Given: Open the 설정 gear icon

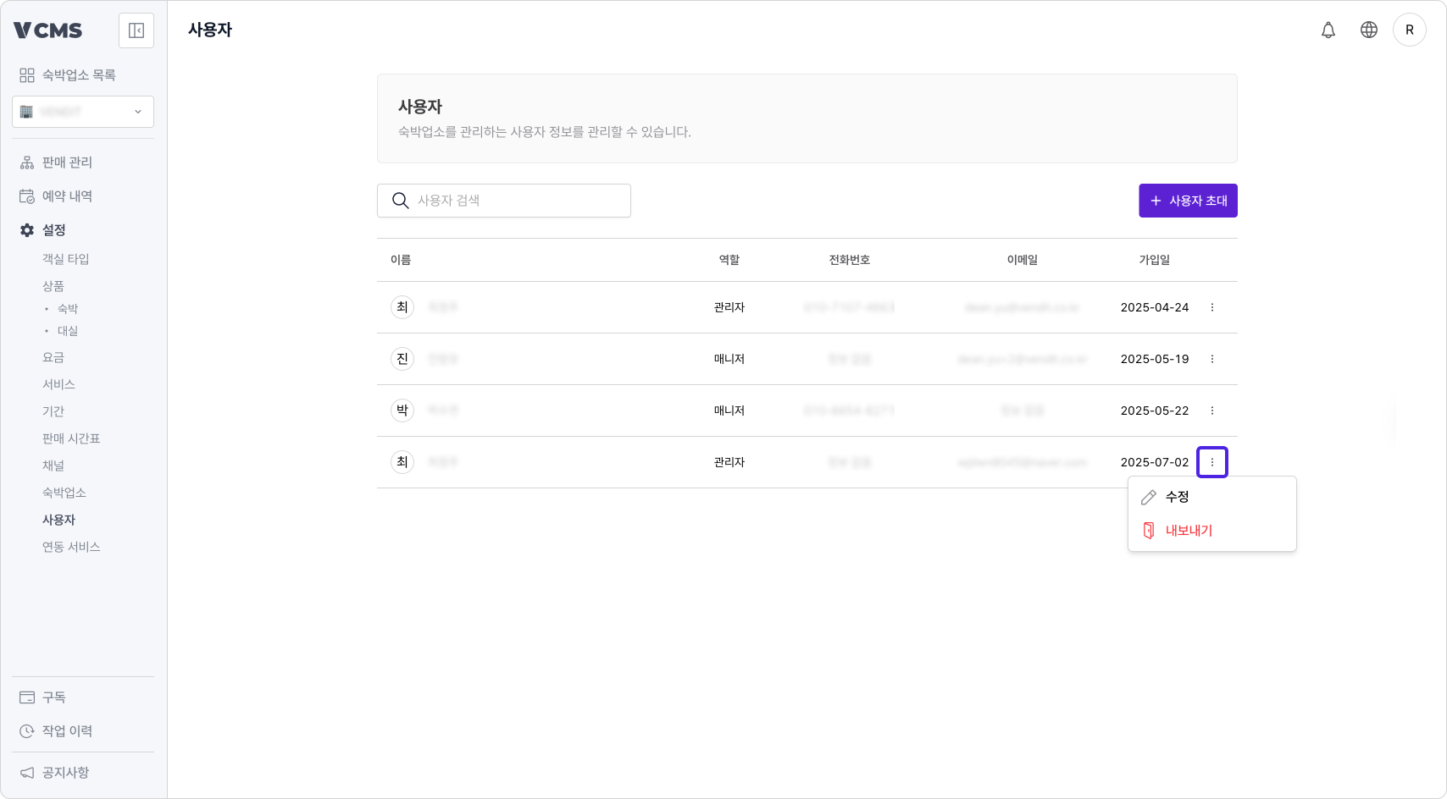Looking at the screenshot, I should click(25, 229).
